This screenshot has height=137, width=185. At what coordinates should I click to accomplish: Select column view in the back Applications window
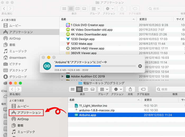coord(77,8)
